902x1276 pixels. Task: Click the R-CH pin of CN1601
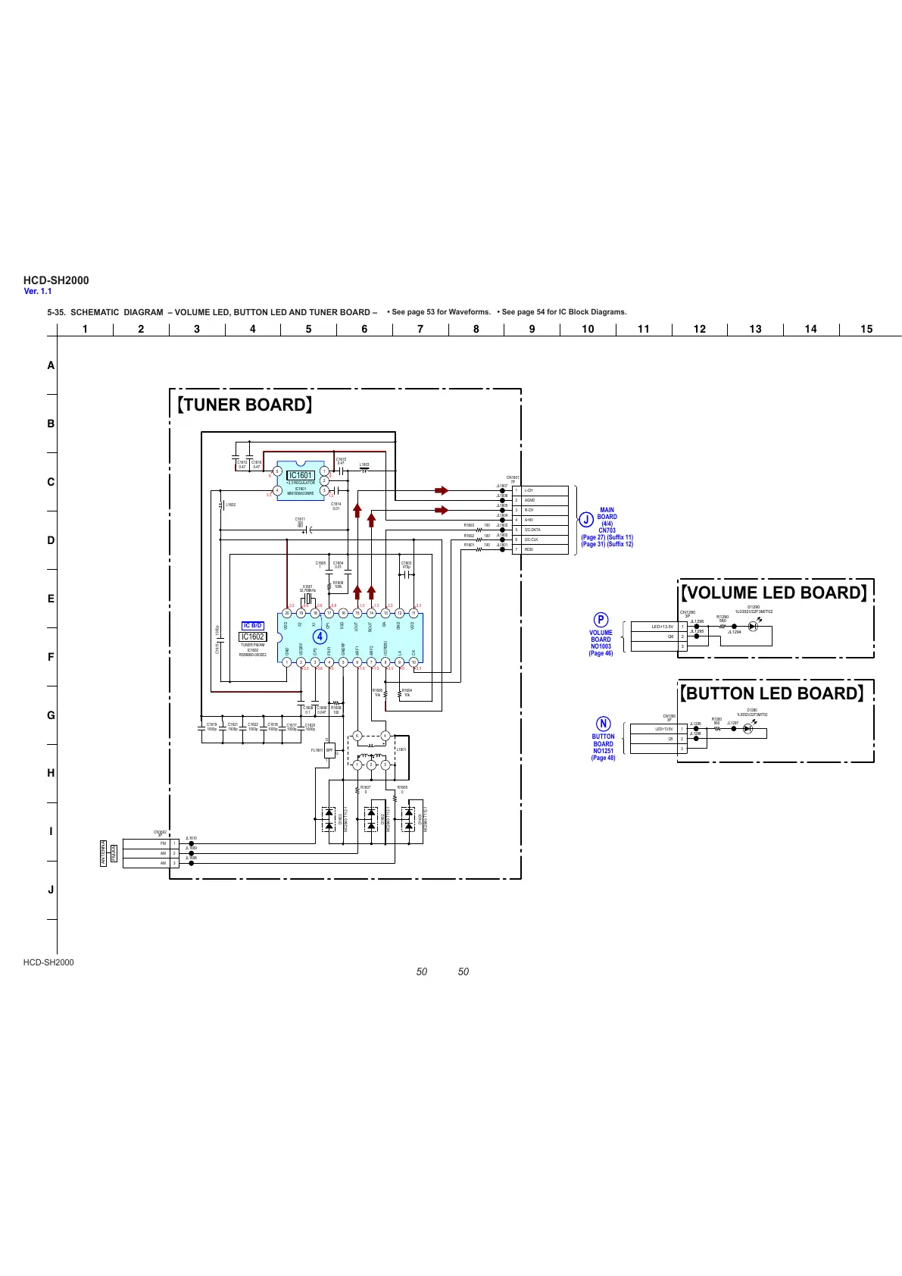[x=541, y=510]
